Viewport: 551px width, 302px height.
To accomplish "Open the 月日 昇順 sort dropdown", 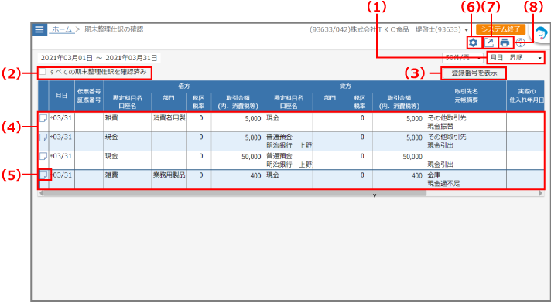I will pos(516,57).
